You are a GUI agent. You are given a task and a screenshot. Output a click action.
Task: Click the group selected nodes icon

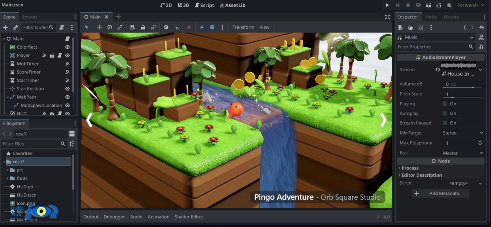[153, 27]
